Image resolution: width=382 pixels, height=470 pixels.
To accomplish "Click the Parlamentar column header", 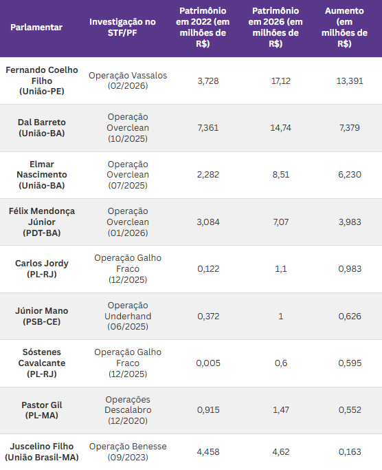I will point(36,28).
